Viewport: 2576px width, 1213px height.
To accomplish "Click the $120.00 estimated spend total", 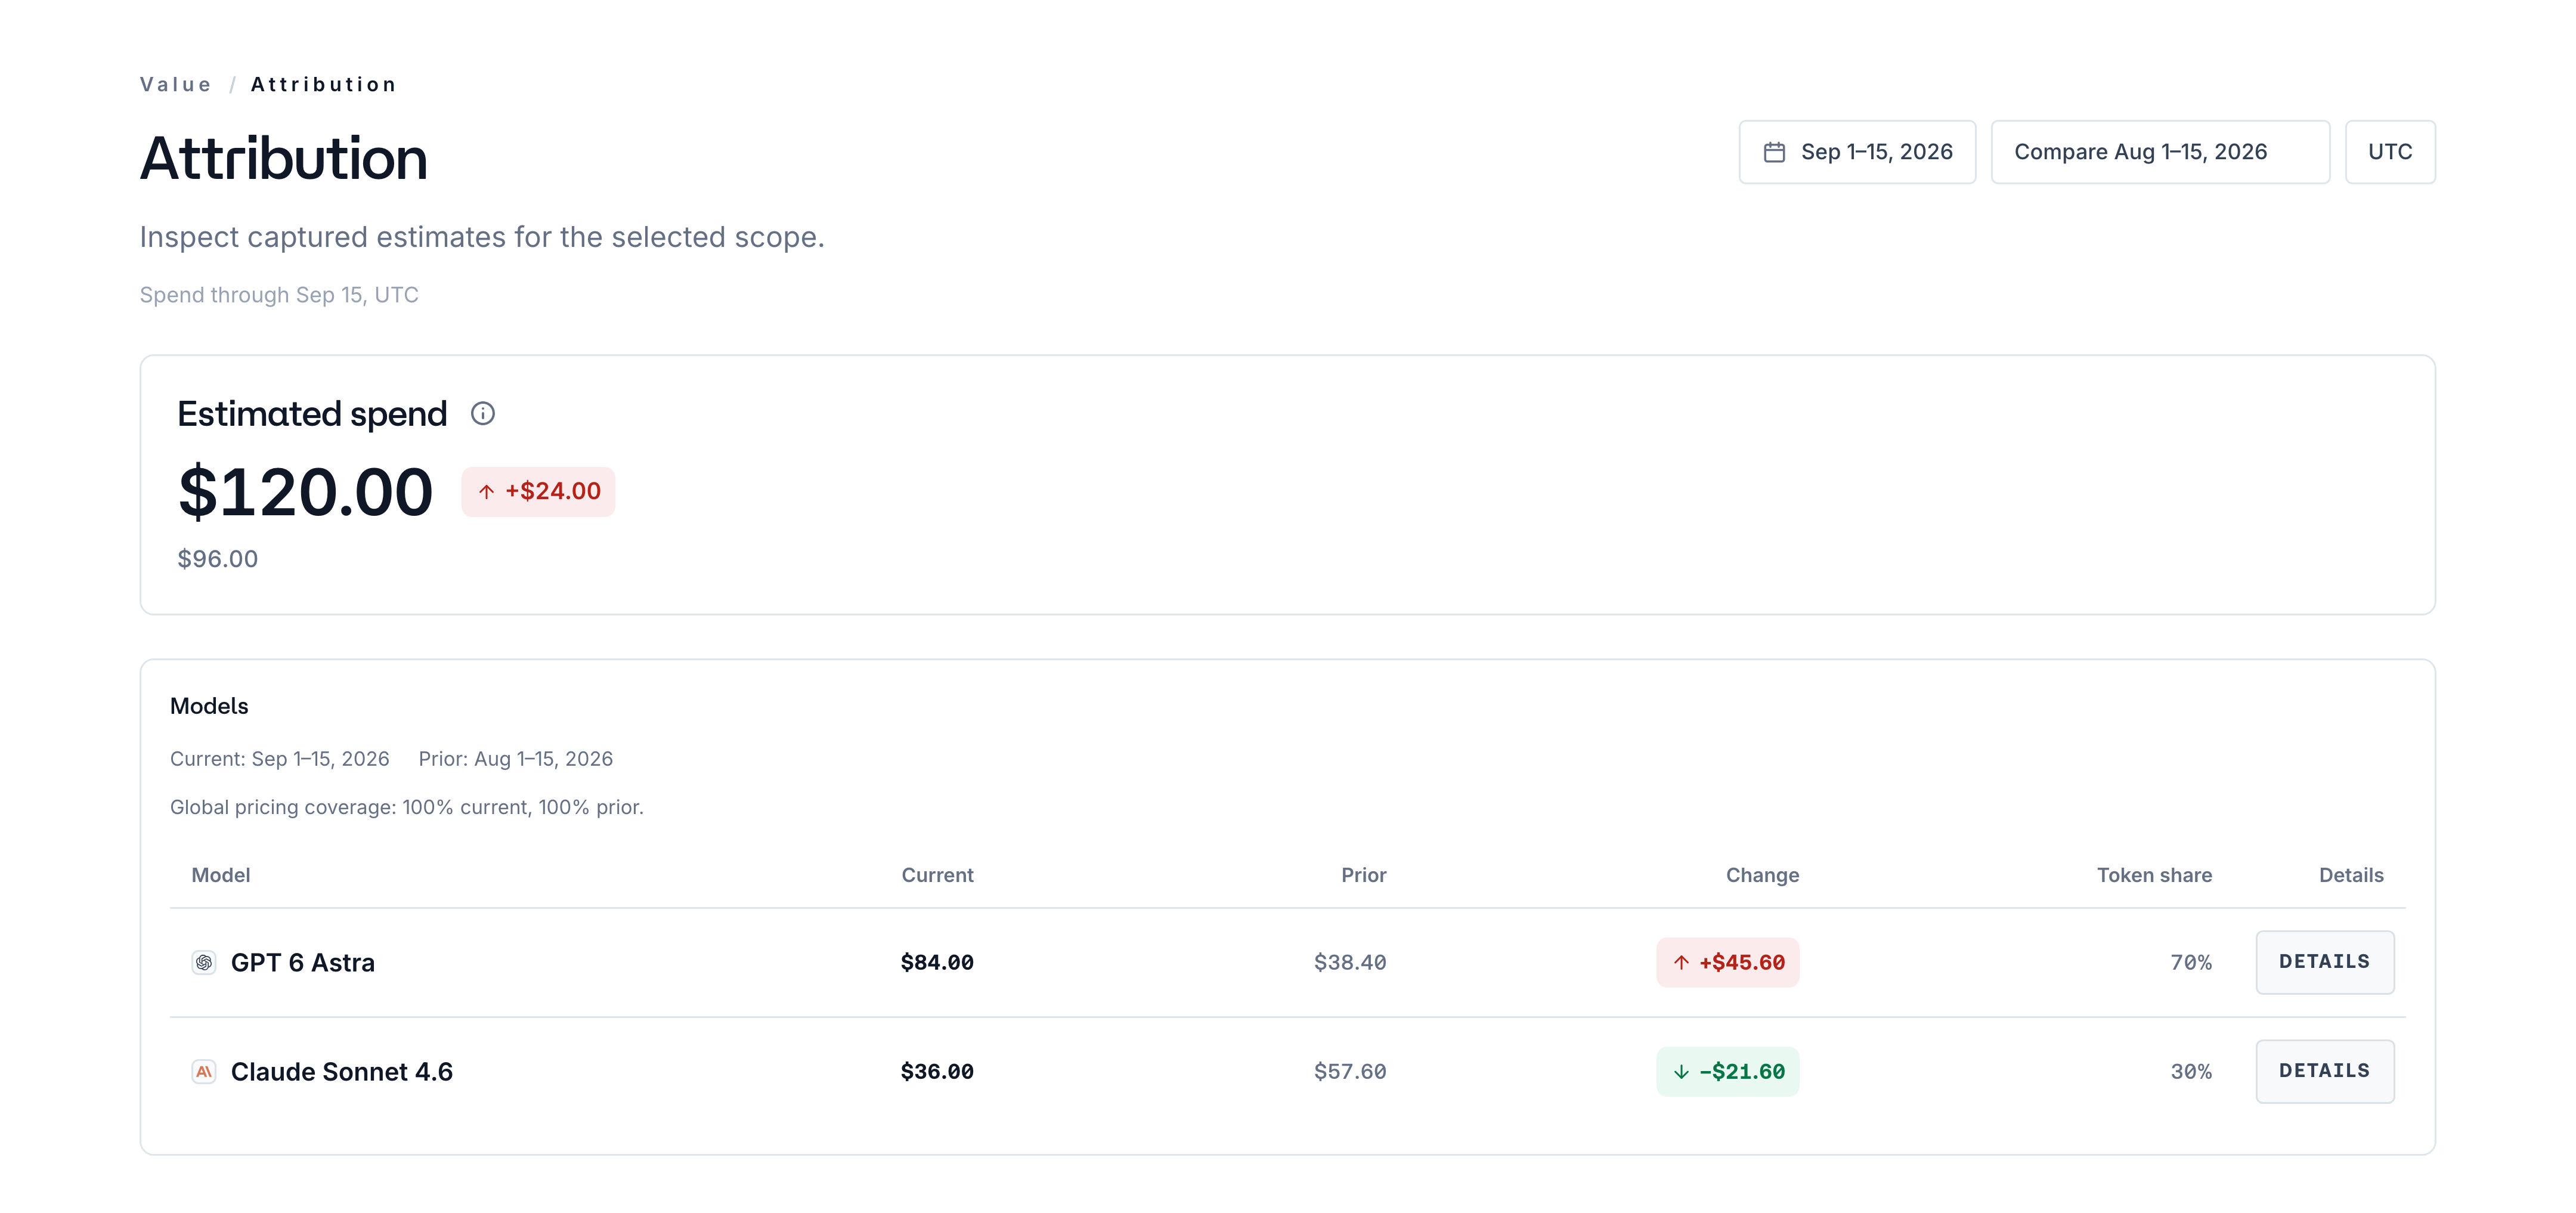I will pyautogui.click(x=305, y=492).
